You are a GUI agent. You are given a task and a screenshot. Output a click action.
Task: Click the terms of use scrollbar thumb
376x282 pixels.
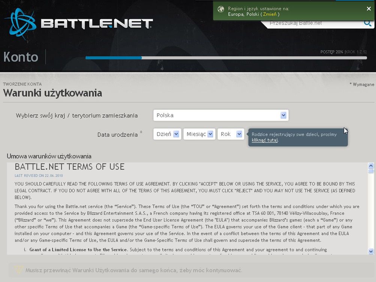[x=371, y=170]
